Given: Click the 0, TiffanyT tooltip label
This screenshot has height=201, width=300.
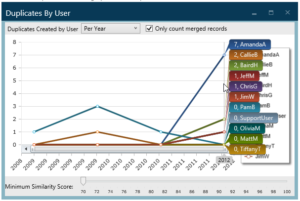Looking at the screenshot, I should pos(248,149).
